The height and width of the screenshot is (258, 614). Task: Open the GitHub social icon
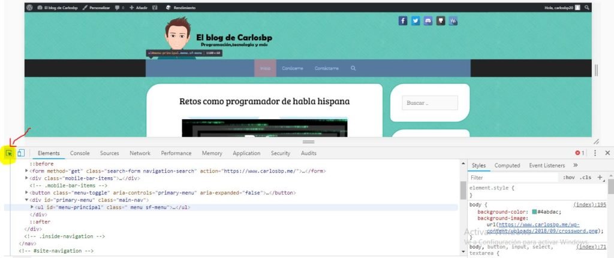point(441,21)
